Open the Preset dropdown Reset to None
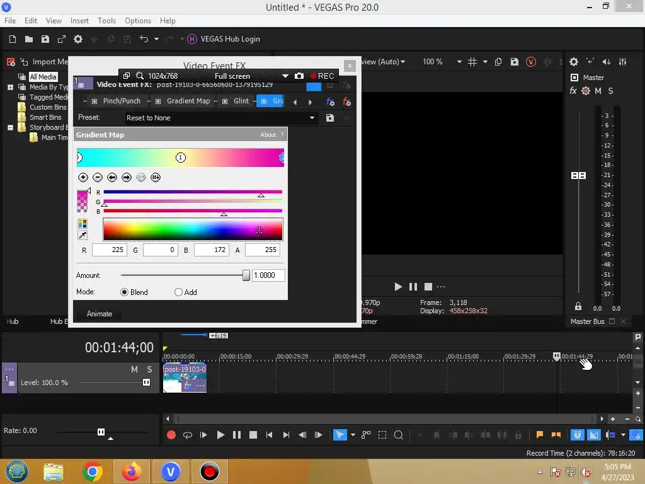Viewport: 645px width, 484px height. click(221, 118)
